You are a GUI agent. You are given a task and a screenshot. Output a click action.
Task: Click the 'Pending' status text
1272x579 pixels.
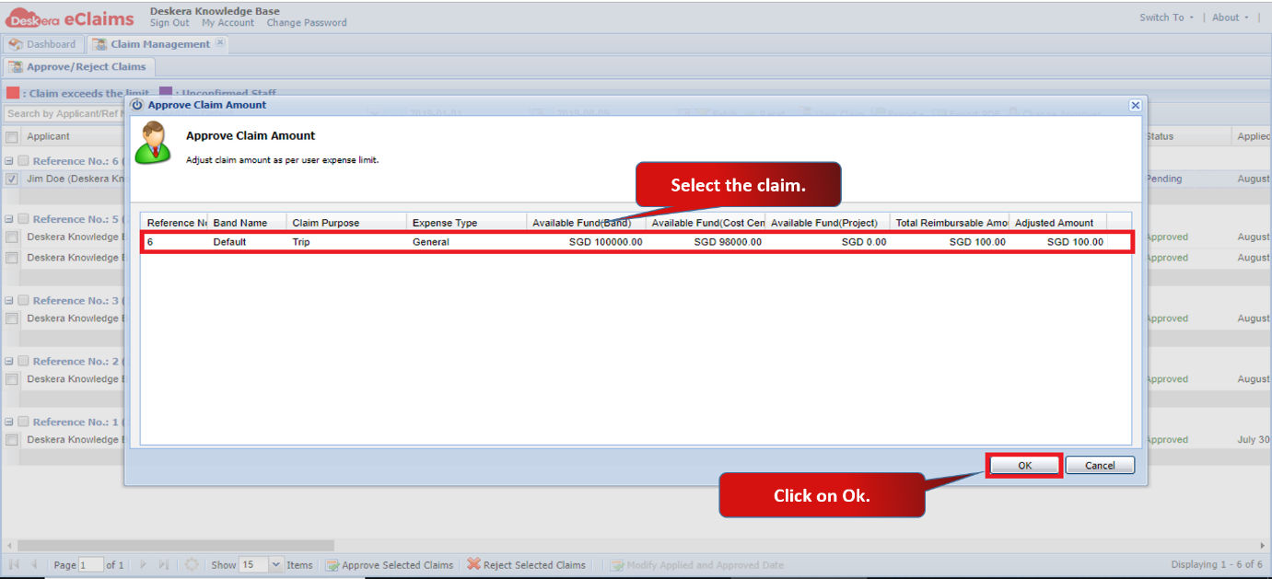[x=1164, y=179]
